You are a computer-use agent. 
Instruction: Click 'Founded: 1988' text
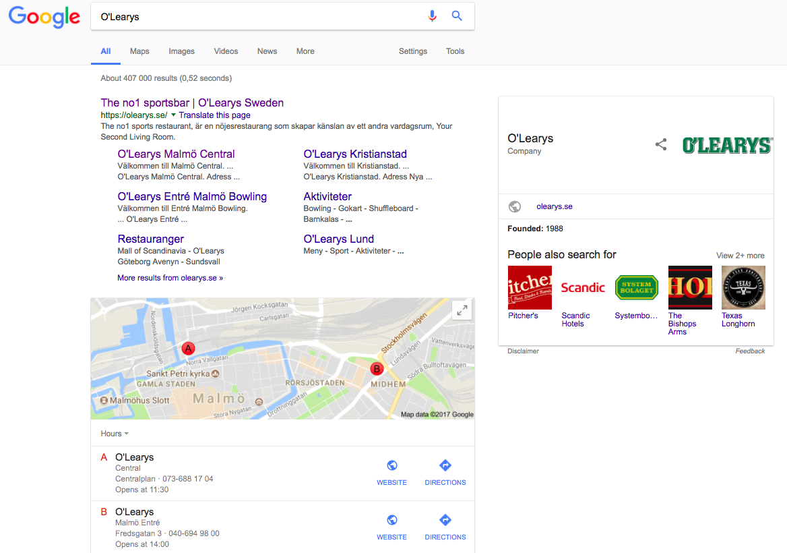pos(535,229)
